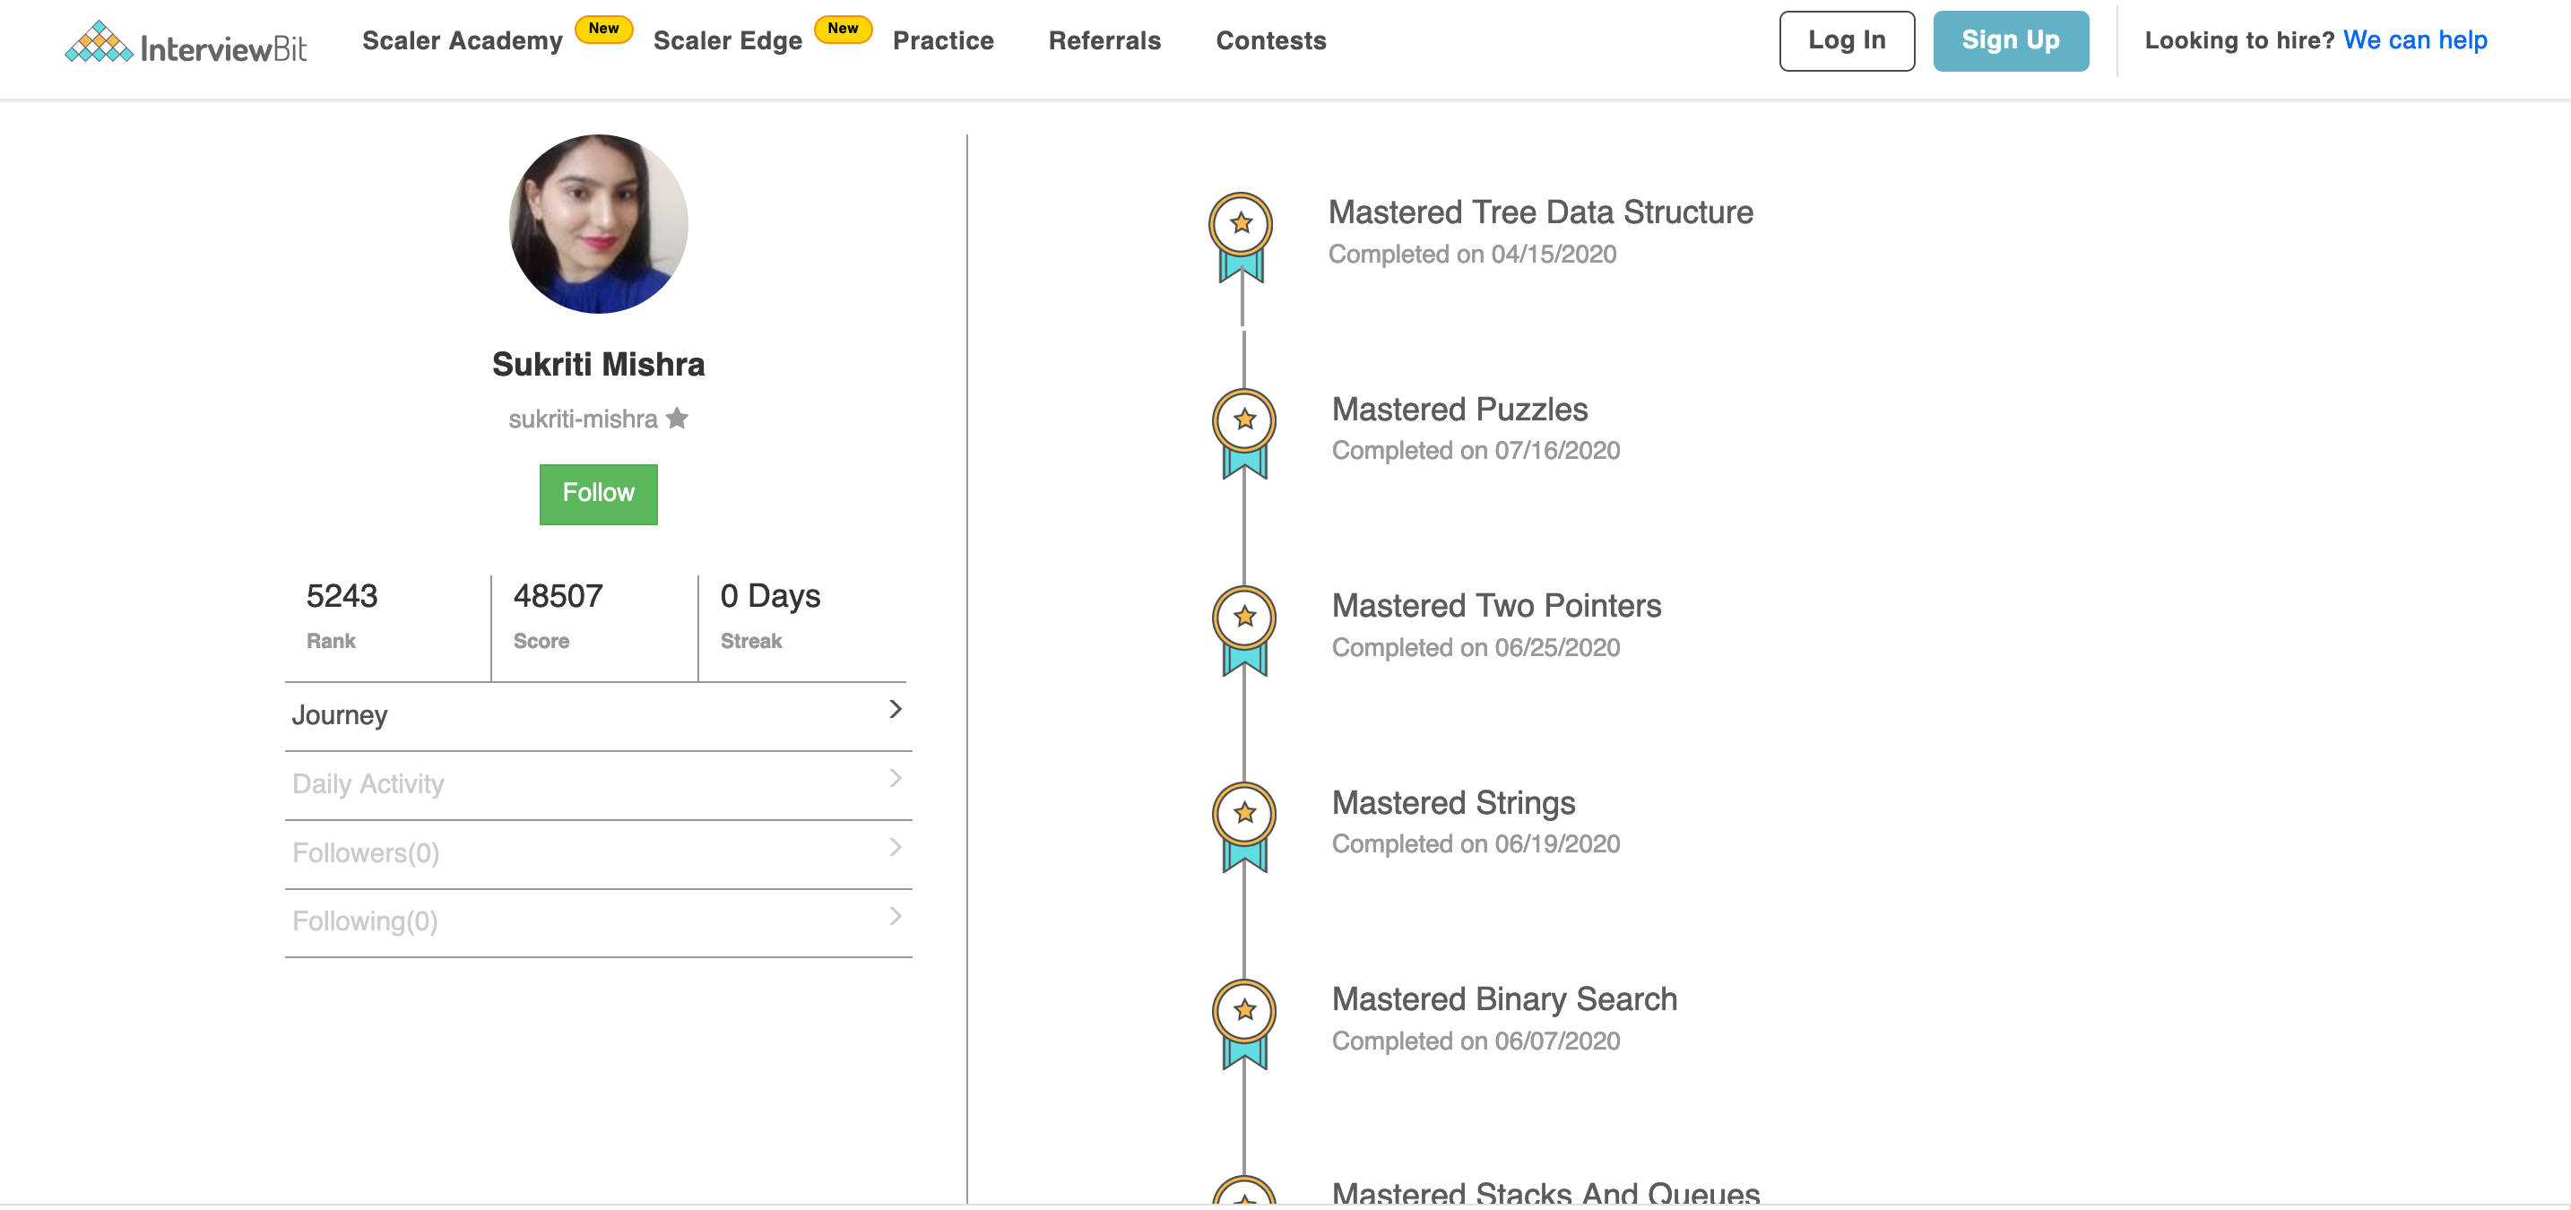
Task: Expand the Following(0) row chevron
Action: [896, 916]
